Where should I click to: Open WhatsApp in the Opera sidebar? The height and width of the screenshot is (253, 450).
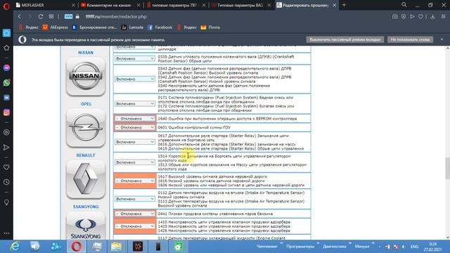pos(6,83)
